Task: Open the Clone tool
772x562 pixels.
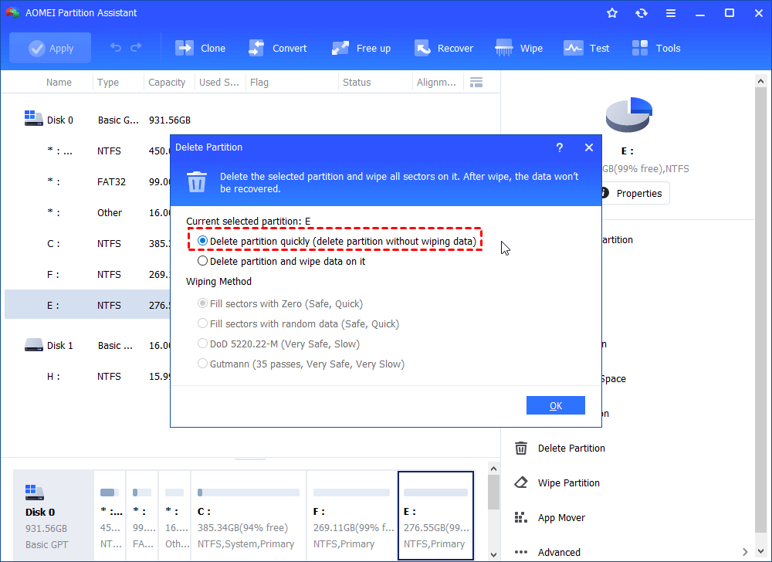Action: coord(201,48)
